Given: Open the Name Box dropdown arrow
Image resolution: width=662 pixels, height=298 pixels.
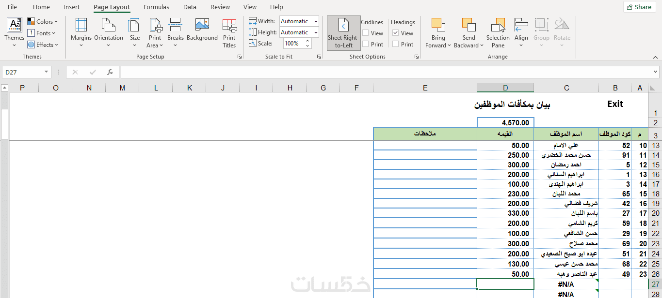Looking at the screenshot, I should (47, 72).
